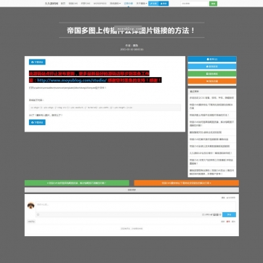
Task: Click the commenter avatar image
Action: click(x=31, y=206)
